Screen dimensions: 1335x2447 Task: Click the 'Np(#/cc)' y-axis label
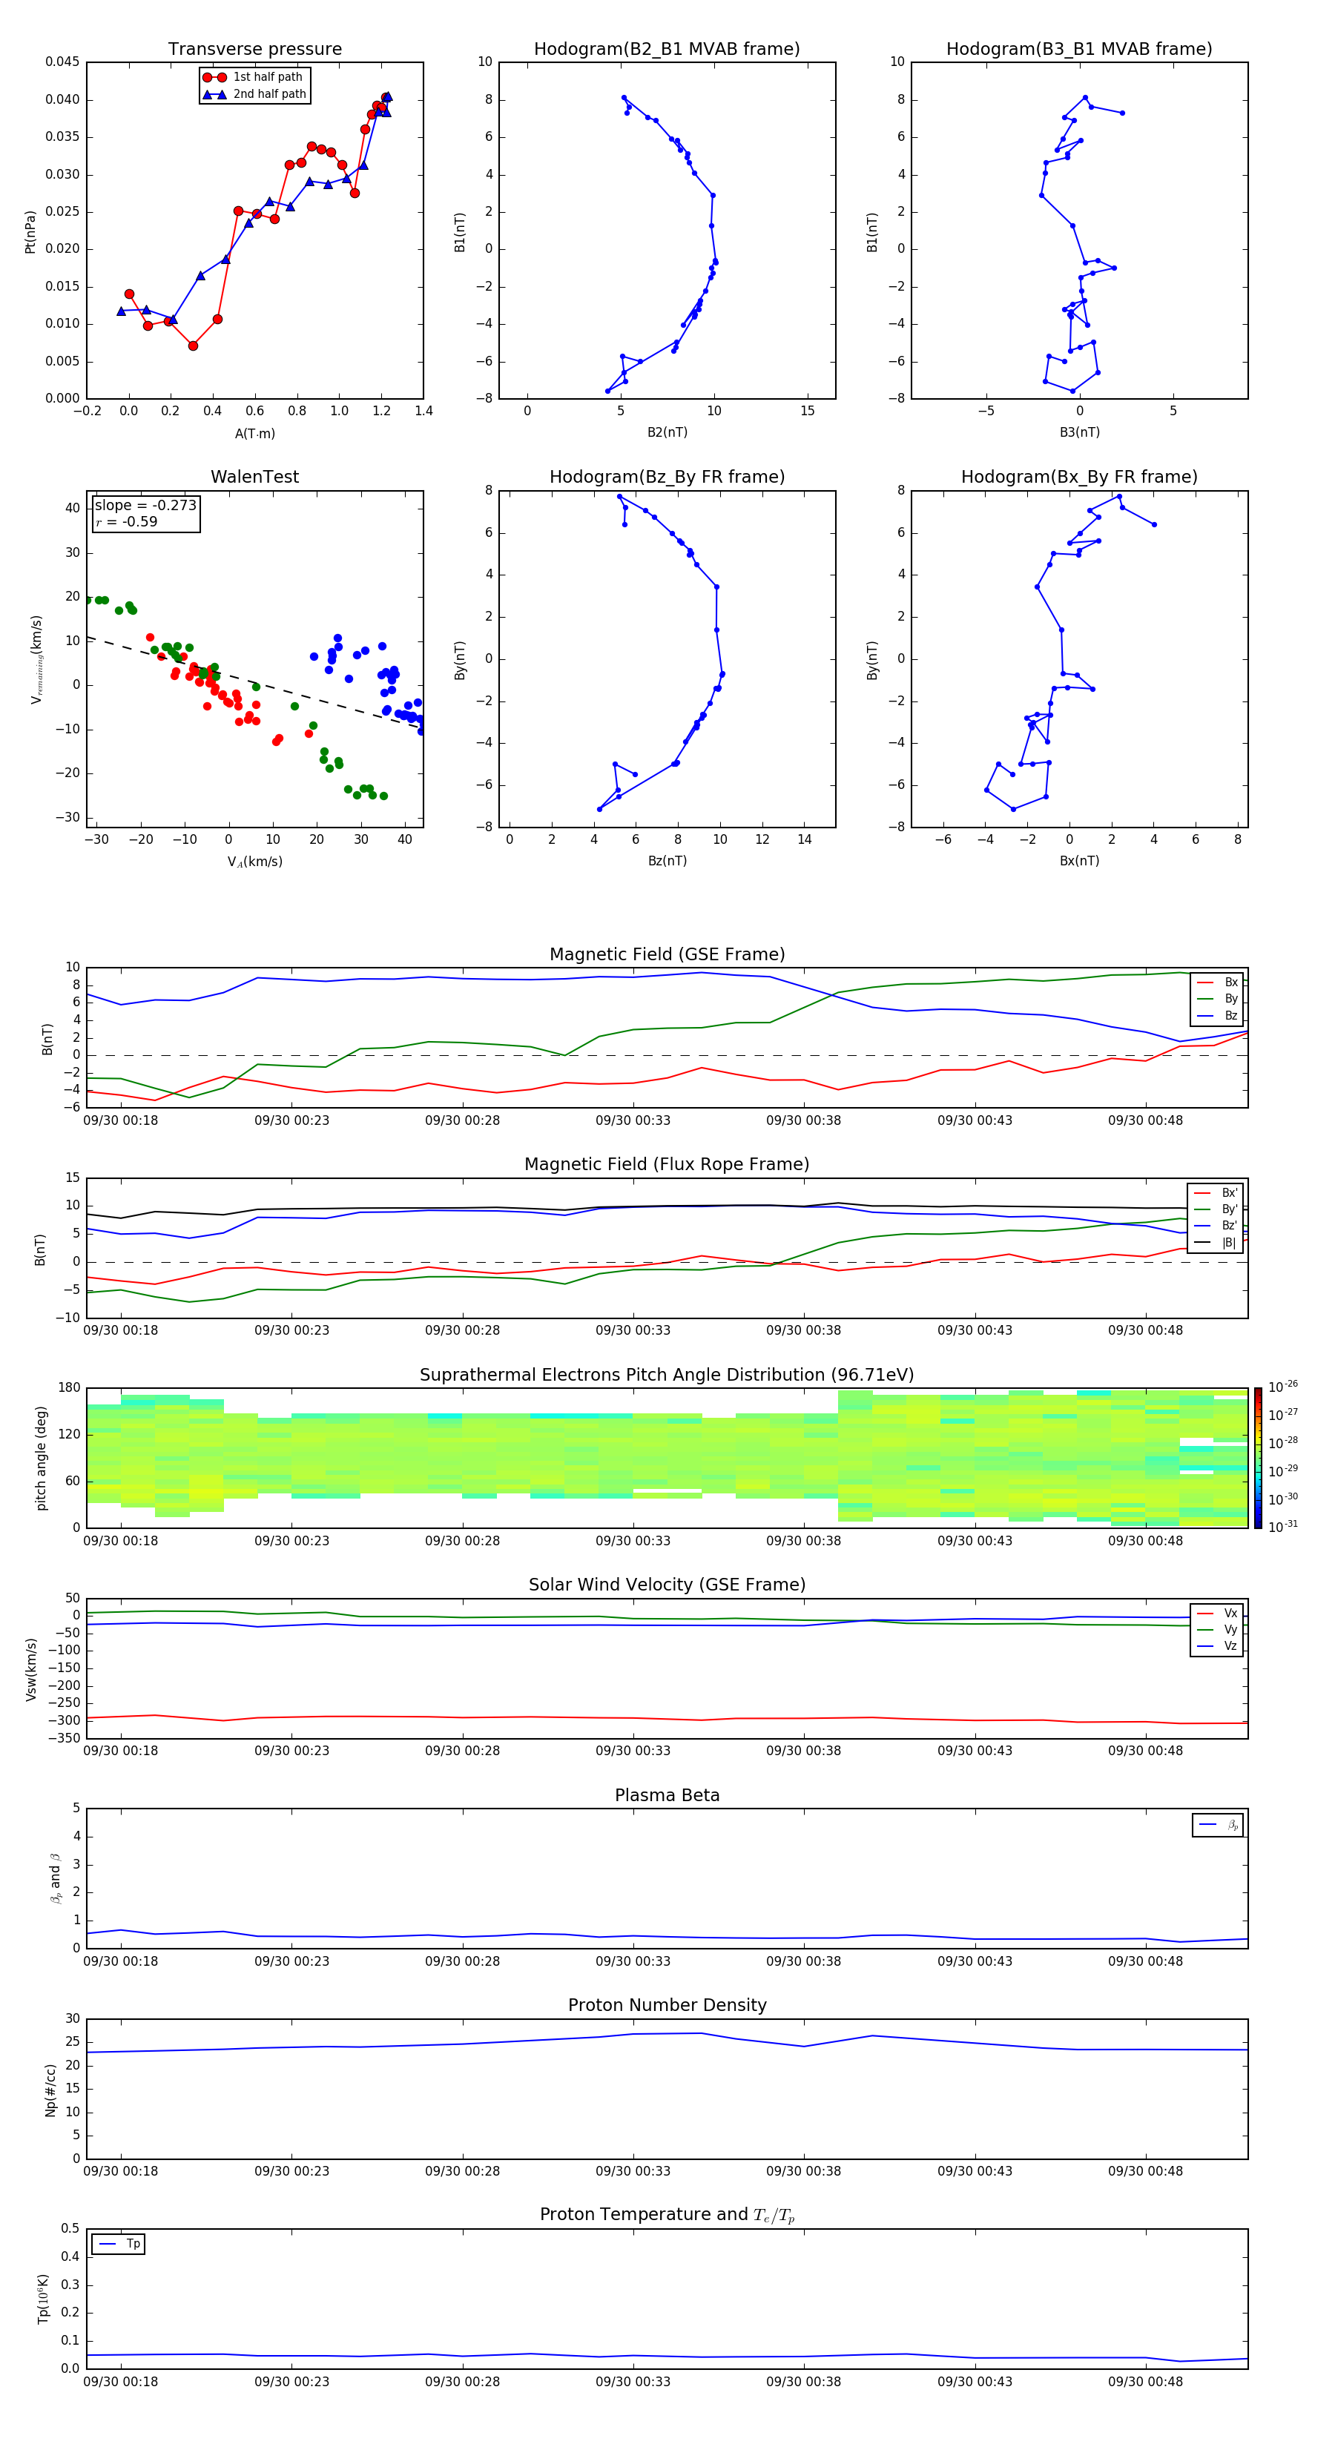[x=50, y=2090]
